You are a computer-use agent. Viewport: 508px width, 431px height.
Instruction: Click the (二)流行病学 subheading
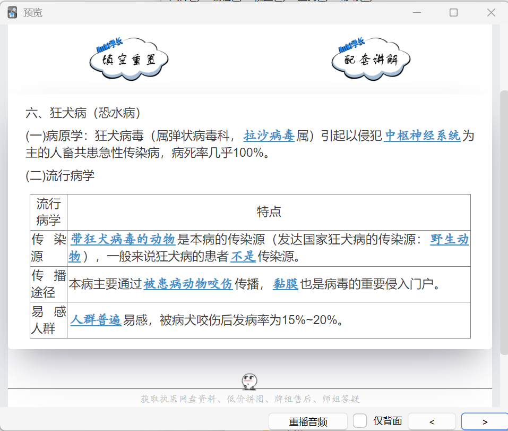pyautogui.click(x=60, y=176)
